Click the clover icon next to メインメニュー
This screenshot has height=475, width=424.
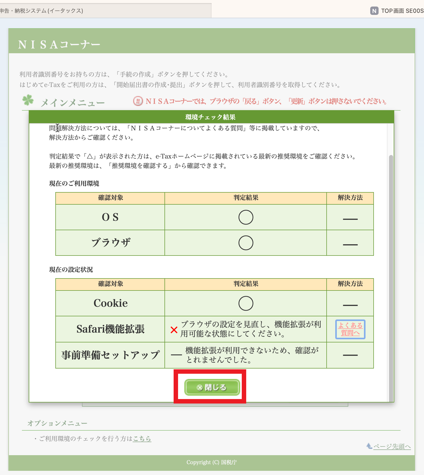tap(28, 100)
